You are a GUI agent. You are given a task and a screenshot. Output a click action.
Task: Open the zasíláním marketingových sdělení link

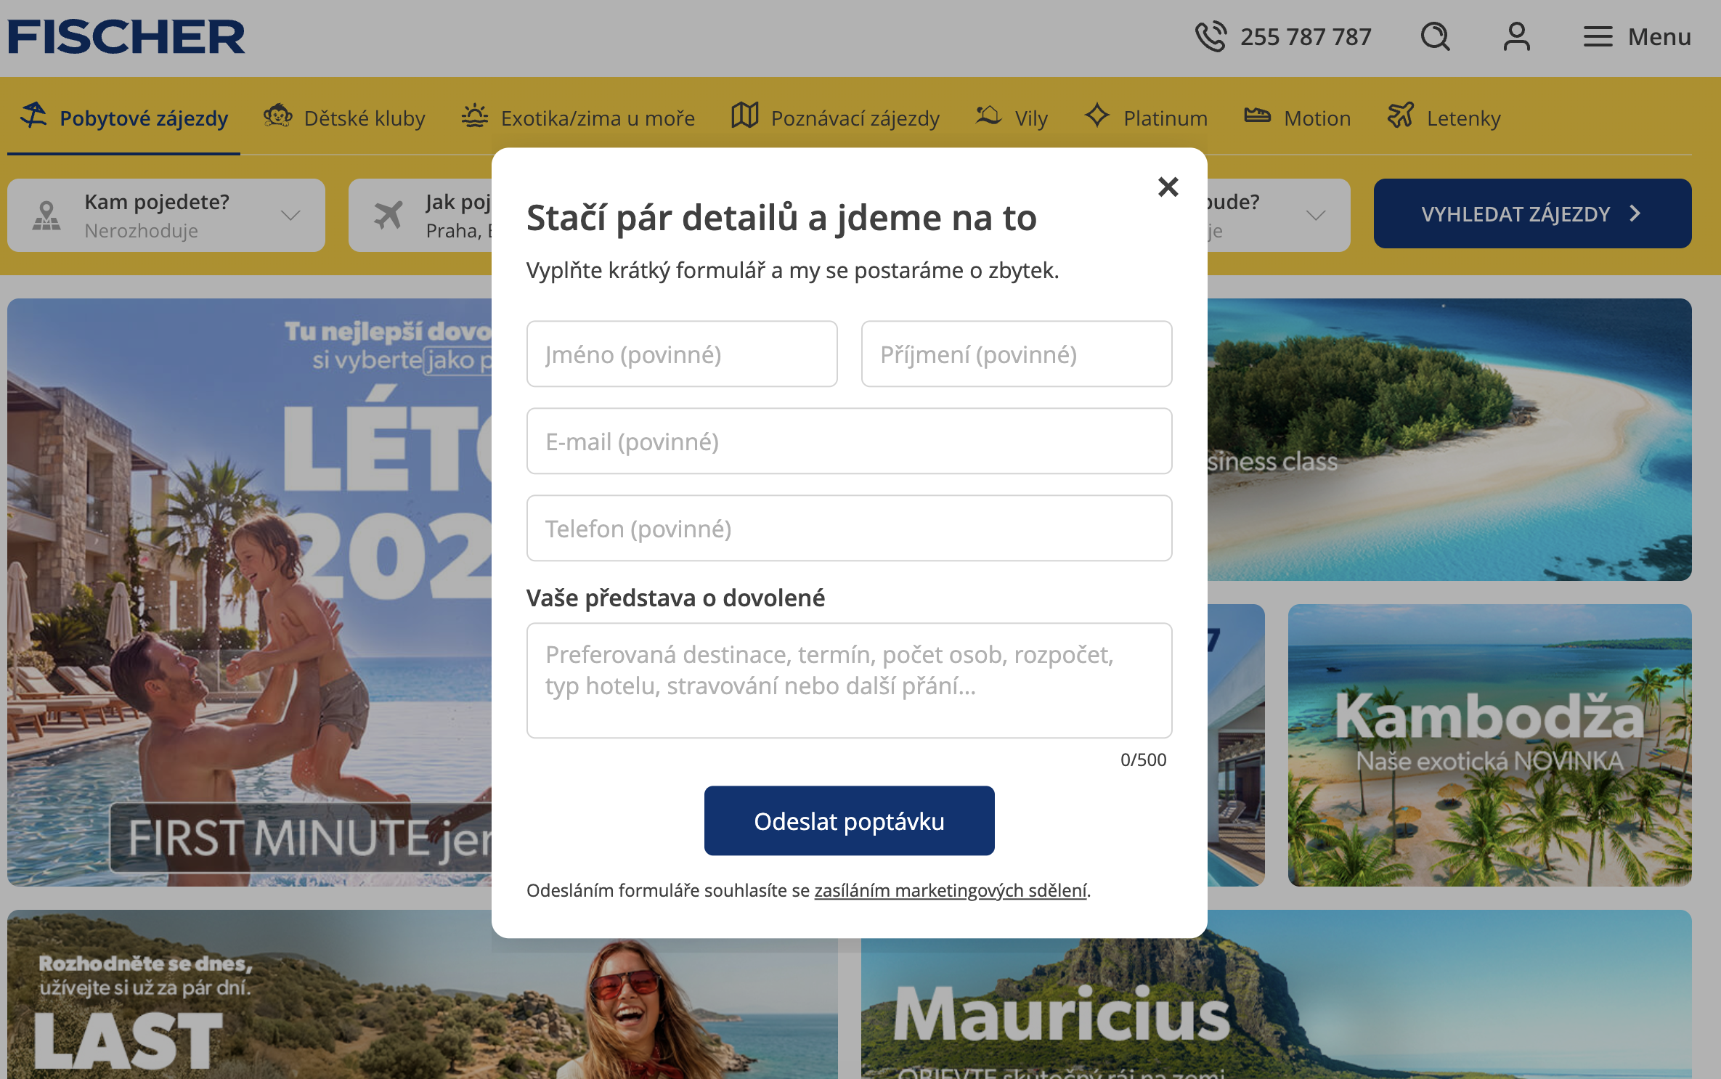[951, 890]
